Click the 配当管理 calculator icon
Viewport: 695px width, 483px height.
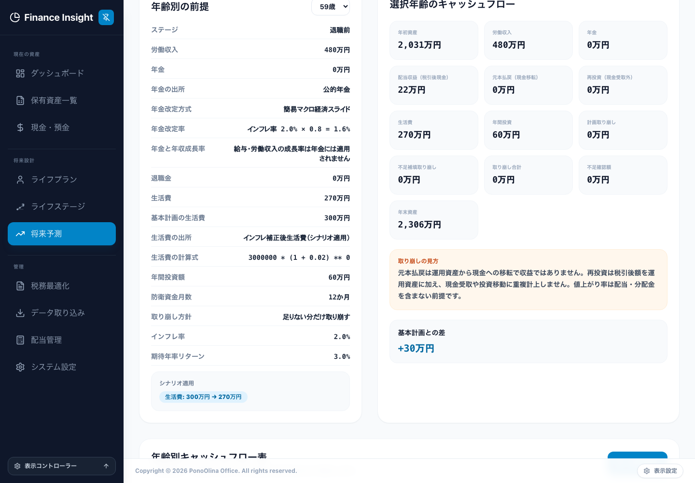(20, 340)
